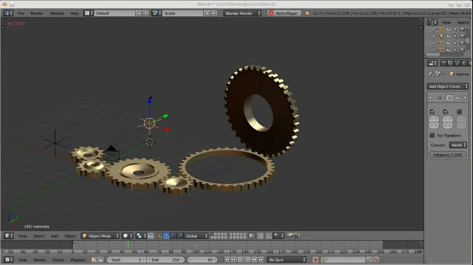
Task: Click the Start frame field
Action: pos(126,260)
